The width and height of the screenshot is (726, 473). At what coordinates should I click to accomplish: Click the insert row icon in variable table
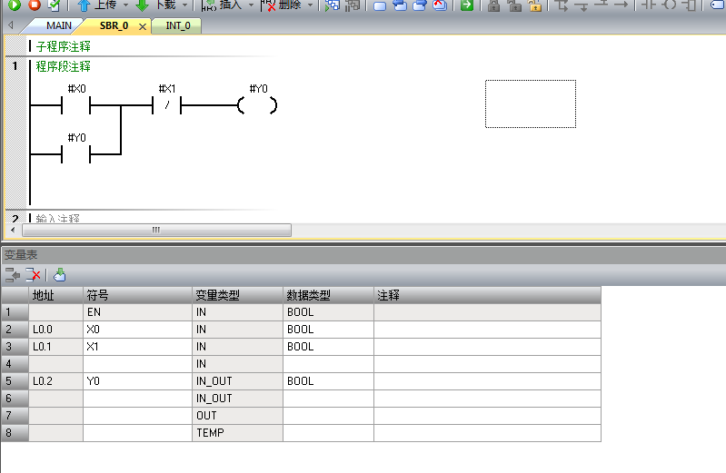point(12,275)
